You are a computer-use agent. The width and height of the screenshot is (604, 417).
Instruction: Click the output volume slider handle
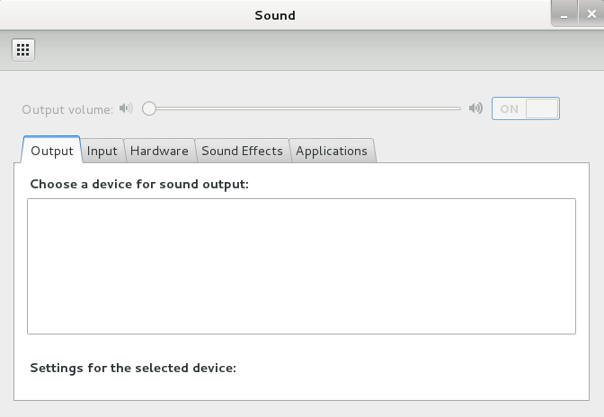[149, 109]
